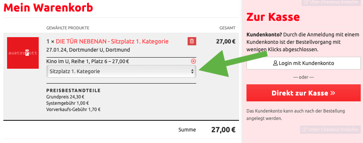Click the Summe total of 27,00 €
363x143 pixels.
(223, 130)
